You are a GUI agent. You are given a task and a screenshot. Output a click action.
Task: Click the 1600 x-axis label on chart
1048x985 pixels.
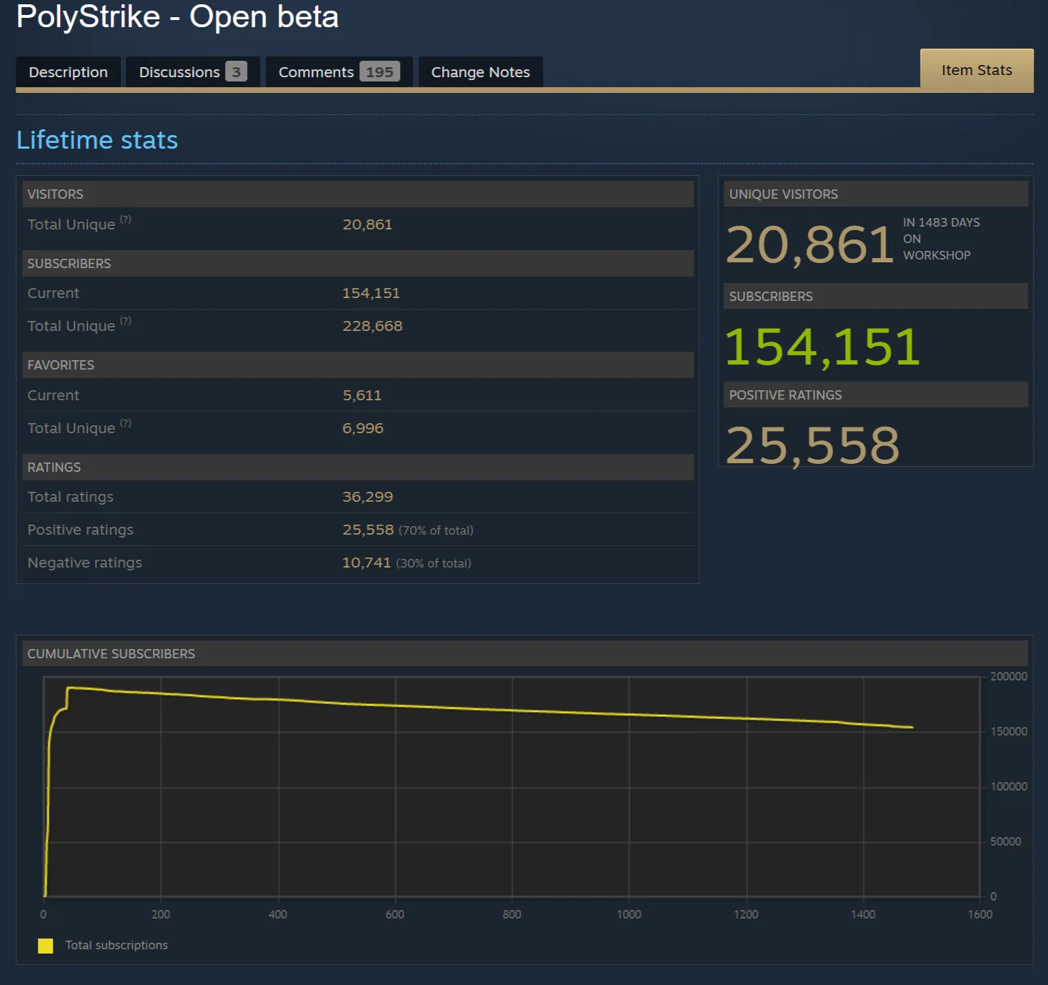coord(980,914)
